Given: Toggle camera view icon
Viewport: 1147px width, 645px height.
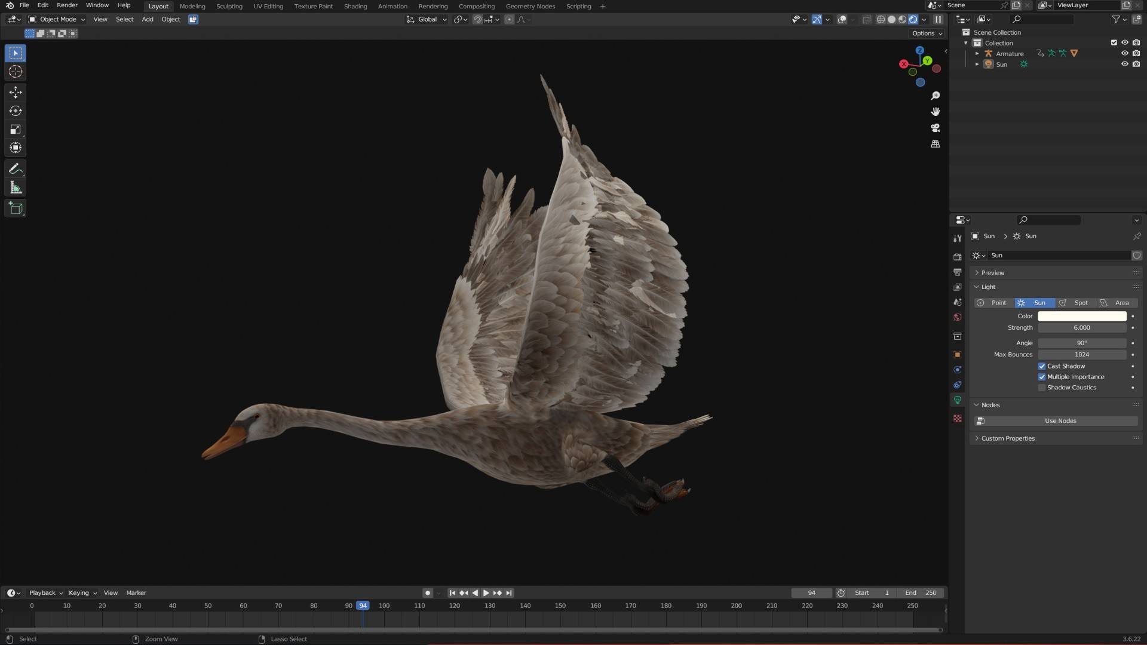Looking at the screenshot, I should (x=936, y=128).
